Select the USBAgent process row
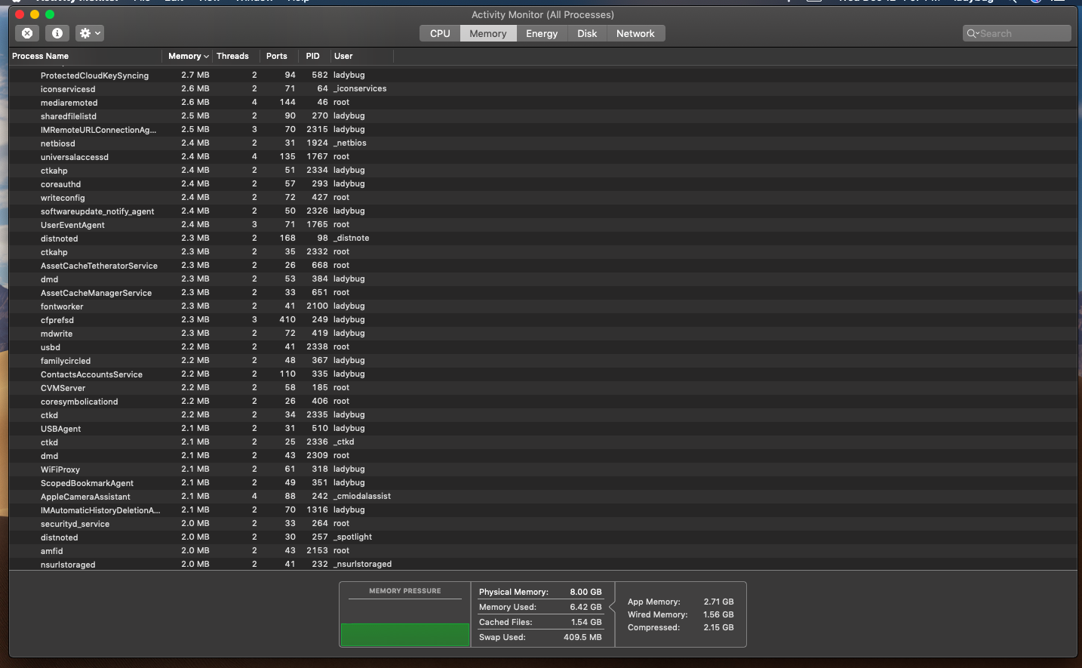 coord(543,429)
